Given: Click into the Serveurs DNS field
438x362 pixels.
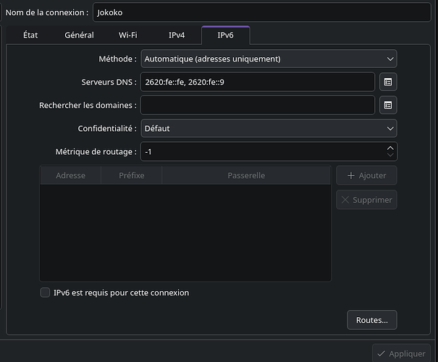Looking at the screenshot, I should [x=258, y=82].
